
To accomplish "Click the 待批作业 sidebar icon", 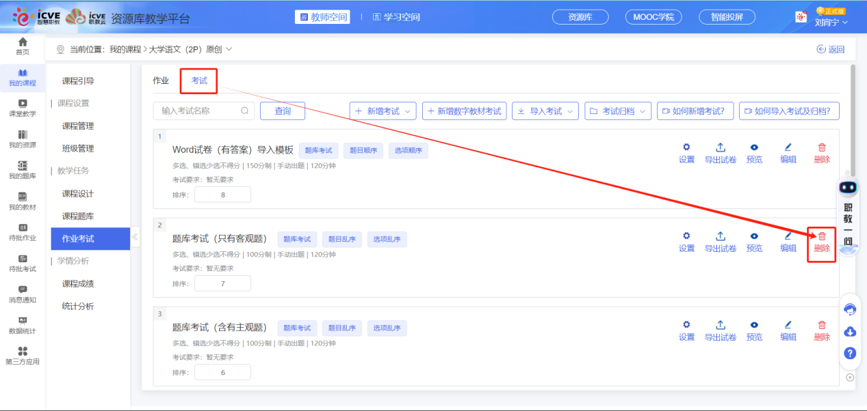I will tap(23, 231).
